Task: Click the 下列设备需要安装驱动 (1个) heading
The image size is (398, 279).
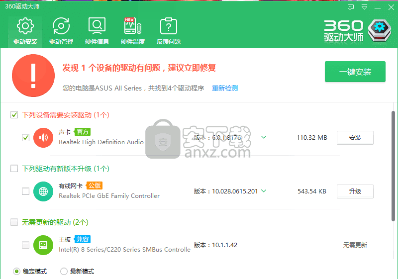Action: point(66,115)
